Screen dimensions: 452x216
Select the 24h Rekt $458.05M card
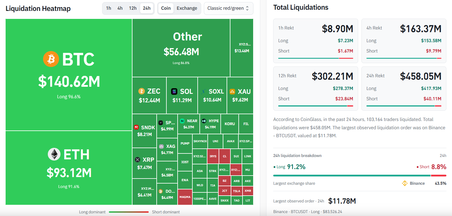point(404,89)
